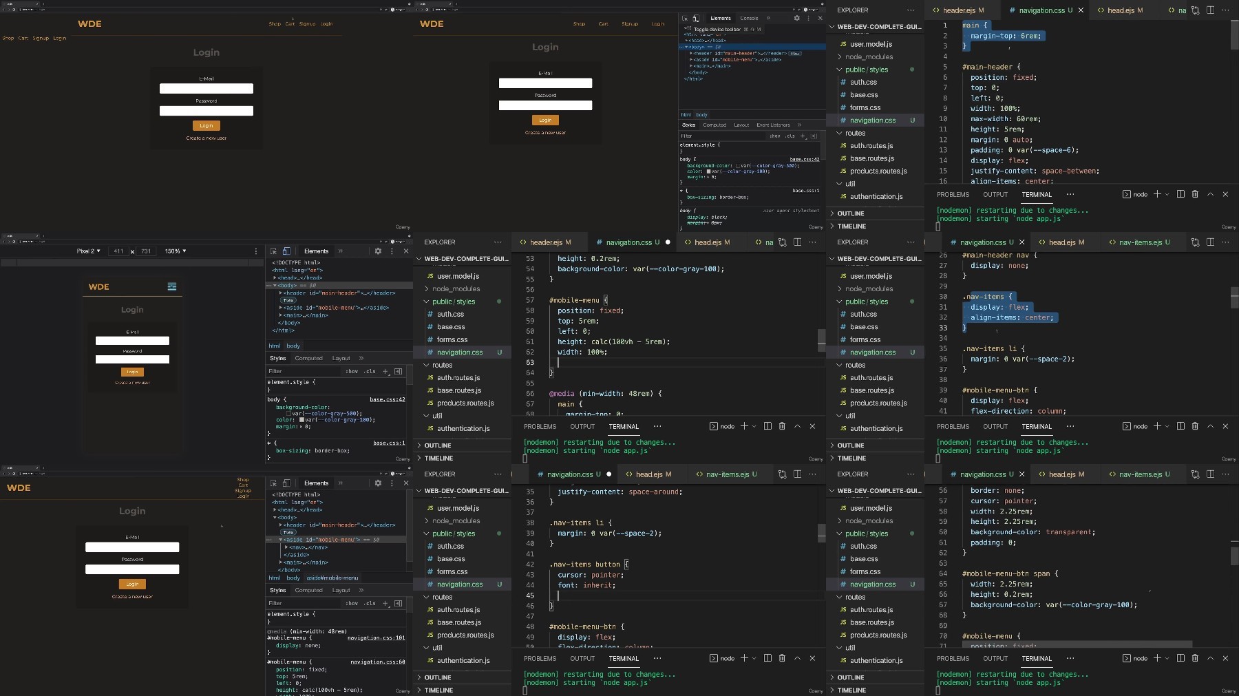Open Explorer more actions in the window showing 'main { margin-top'

pyautogui.click(x=911, y=10)
